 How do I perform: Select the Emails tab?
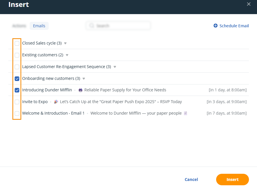[39, 26]
